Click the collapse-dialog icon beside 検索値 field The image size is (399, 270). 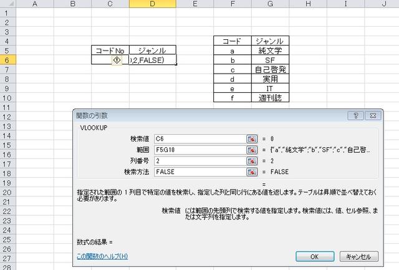[252, 139]
